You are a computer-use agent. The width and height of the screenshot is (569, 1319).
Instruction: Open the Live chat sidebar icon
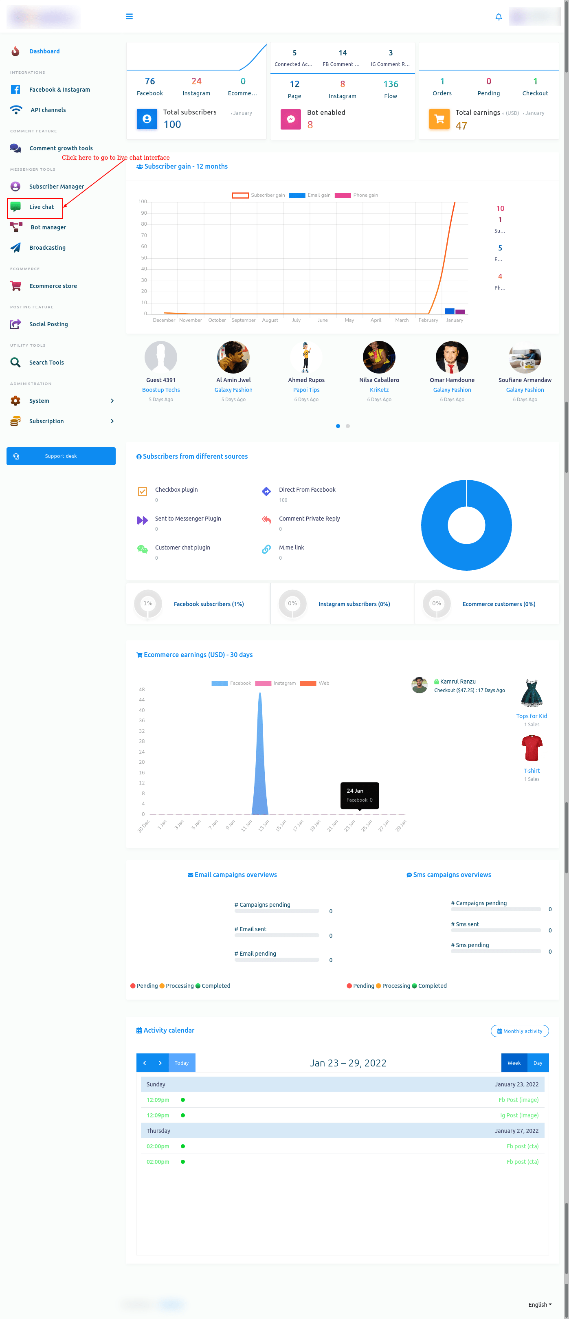15,207
